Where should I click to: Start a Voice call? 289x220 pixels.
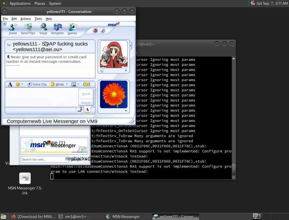click(43, 29)
